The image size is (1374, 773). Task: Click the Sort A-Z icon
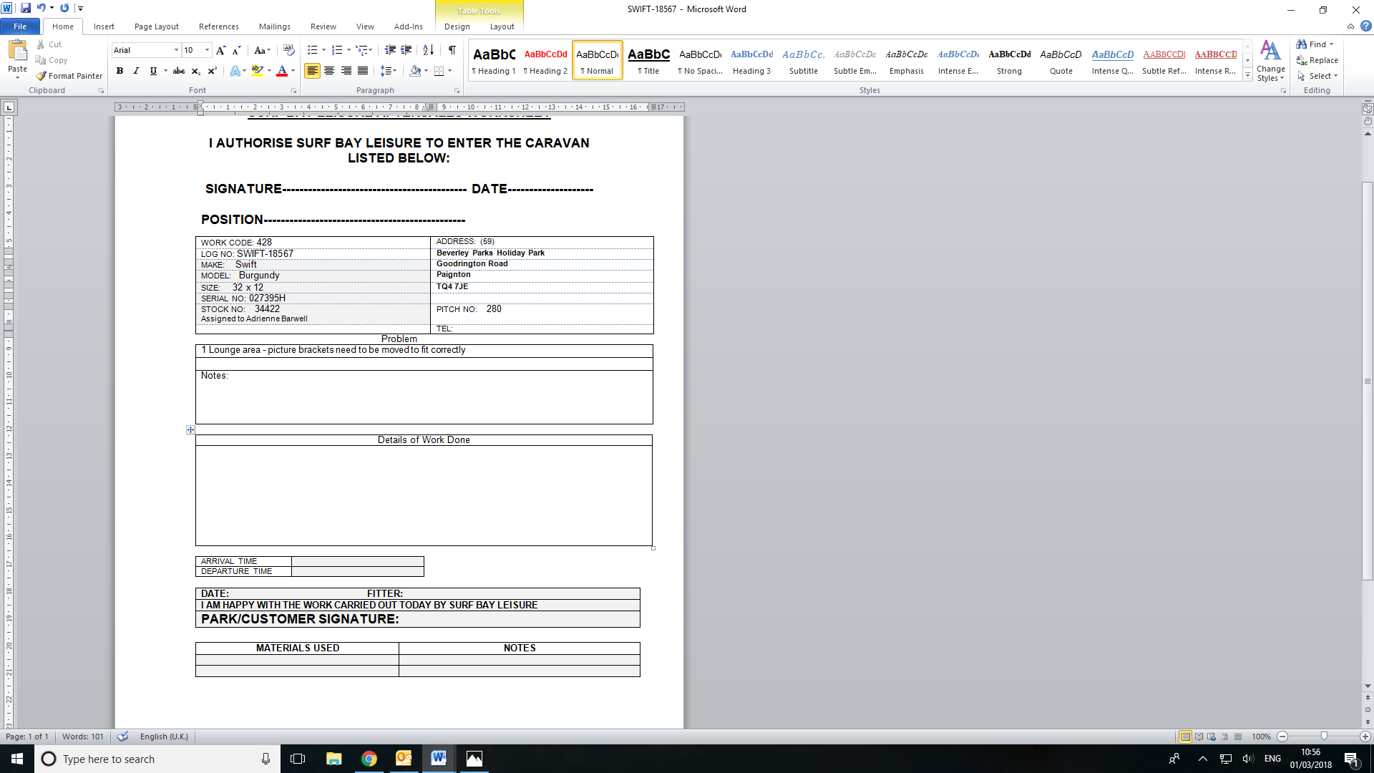tap(428, 50)
